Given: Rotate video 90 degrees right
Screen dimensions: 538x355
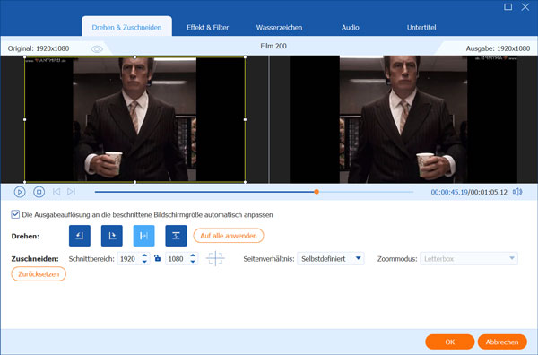Looking at the screenshot, I should pyautogui.click(x=112, y=236).
